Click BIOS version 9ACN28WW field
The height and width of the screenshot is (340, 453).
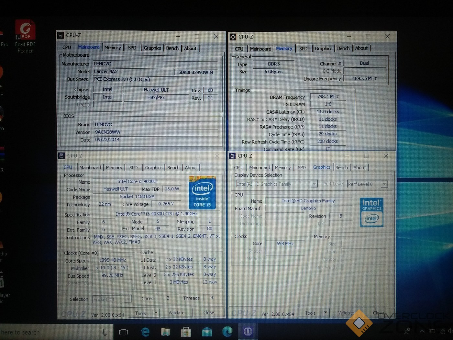156,132
